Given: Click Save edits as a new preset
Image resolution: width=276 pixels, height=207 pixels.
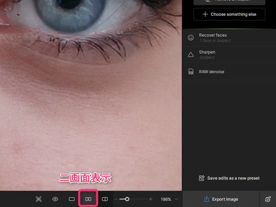Looking at the screenshot, I should click(233, 178).
